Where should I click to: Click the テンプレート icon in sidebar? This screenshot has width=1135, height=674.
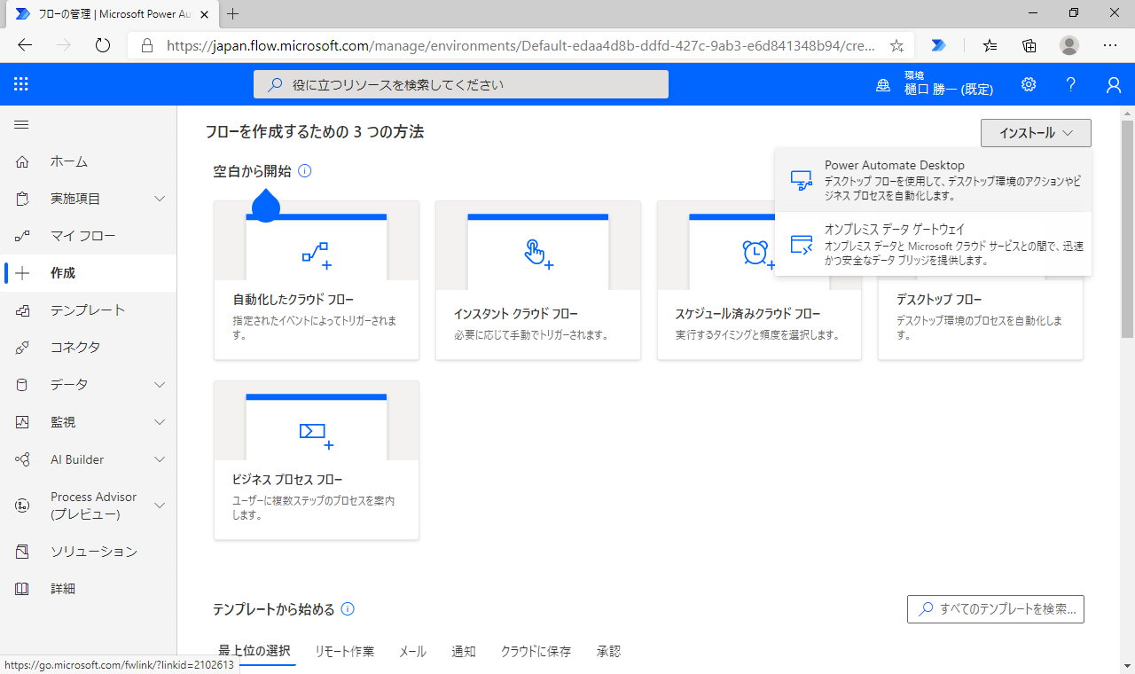pos(22,310)
